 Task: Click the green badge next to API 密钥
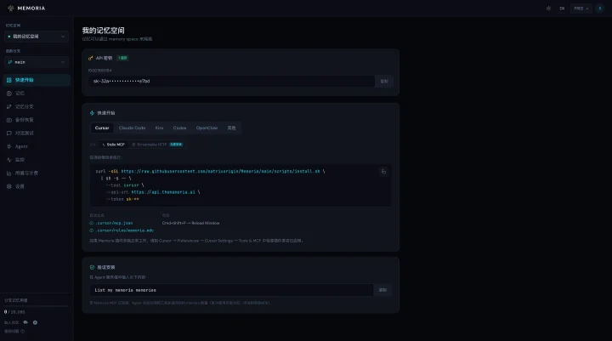pyautogui.click(x=122, y=58)
